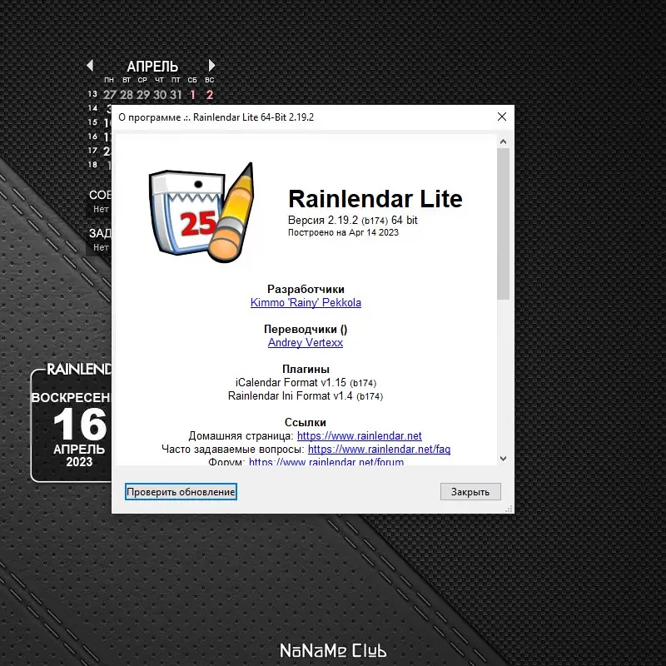
Task: Select day 27 in the calendar widget
Action: 110,95
